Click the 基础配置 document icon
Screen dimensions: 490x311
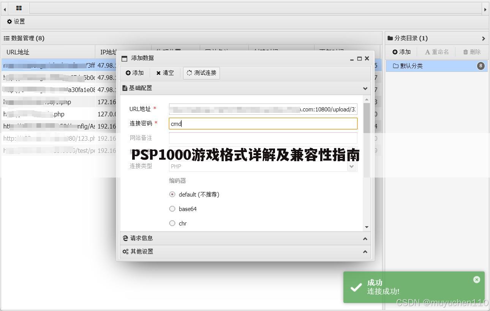click(125, 88)
